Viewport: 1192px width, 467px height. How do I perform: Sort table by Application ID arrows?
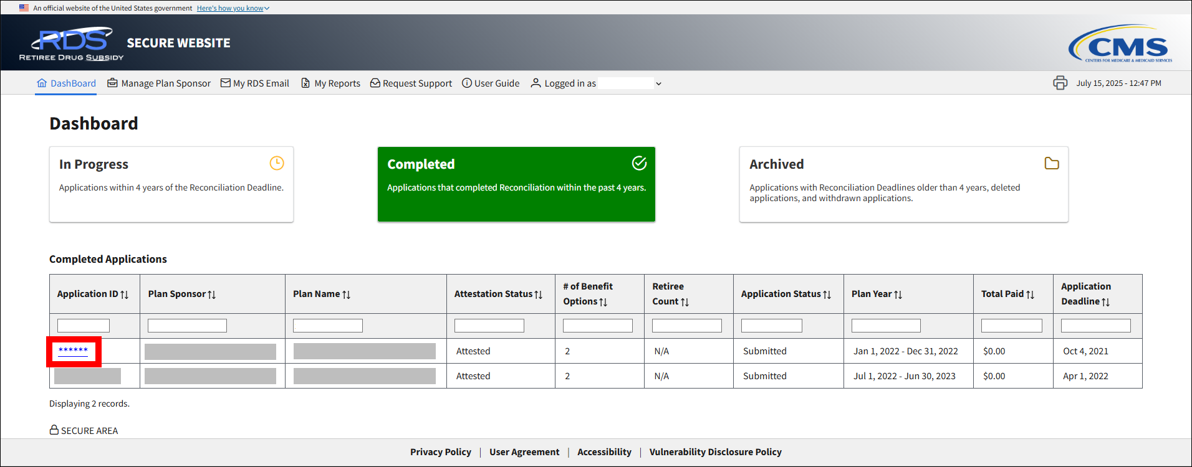coord(125,295)
